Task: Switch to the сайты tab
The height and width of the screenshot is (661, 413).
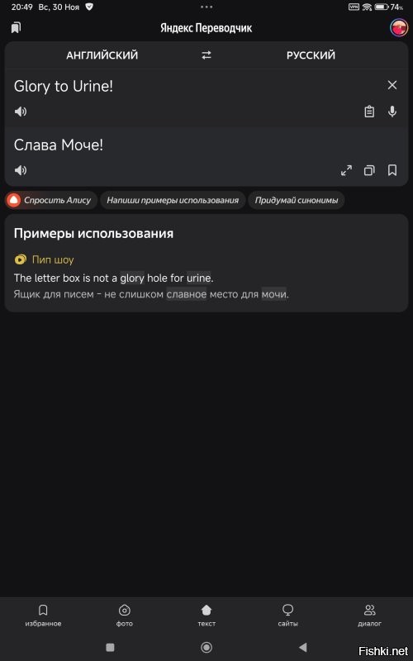Action: 287,615
